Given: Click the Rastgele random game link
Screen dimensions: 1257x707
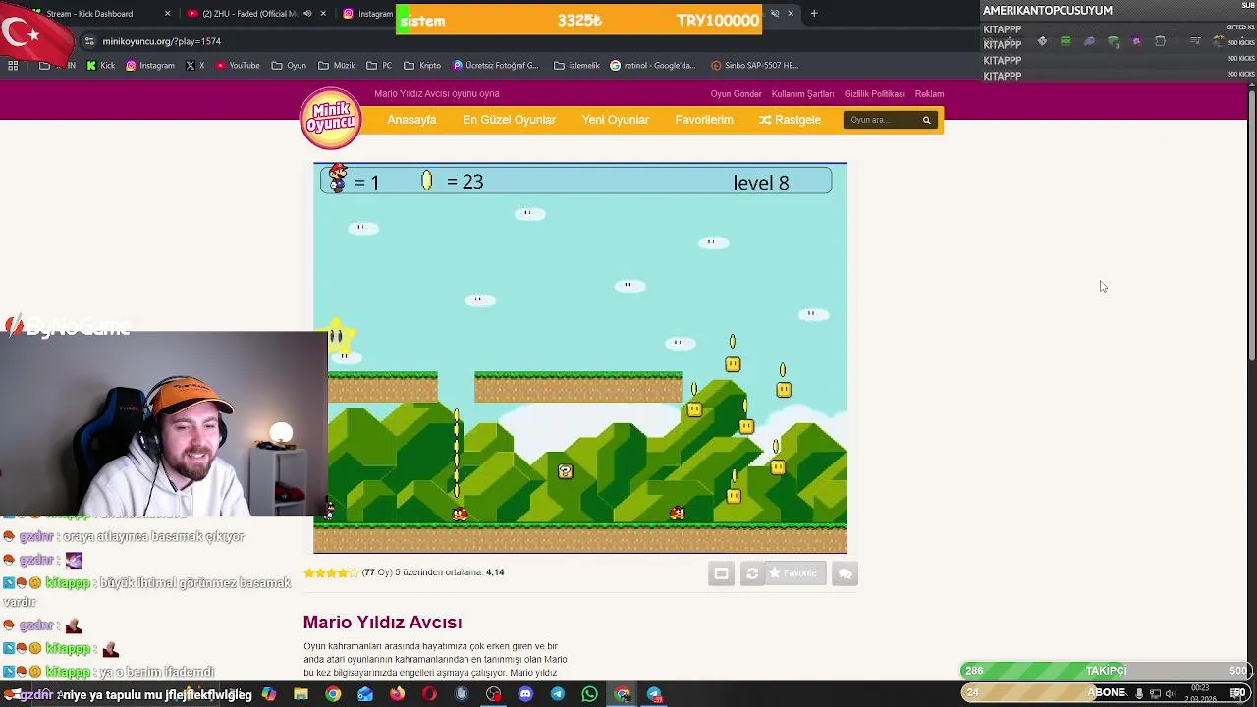Looking at the screenshot, I should pos(790,120).
